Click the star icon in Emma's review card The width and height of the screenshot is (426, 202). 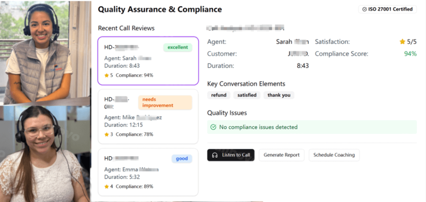(x=106, y=187)
